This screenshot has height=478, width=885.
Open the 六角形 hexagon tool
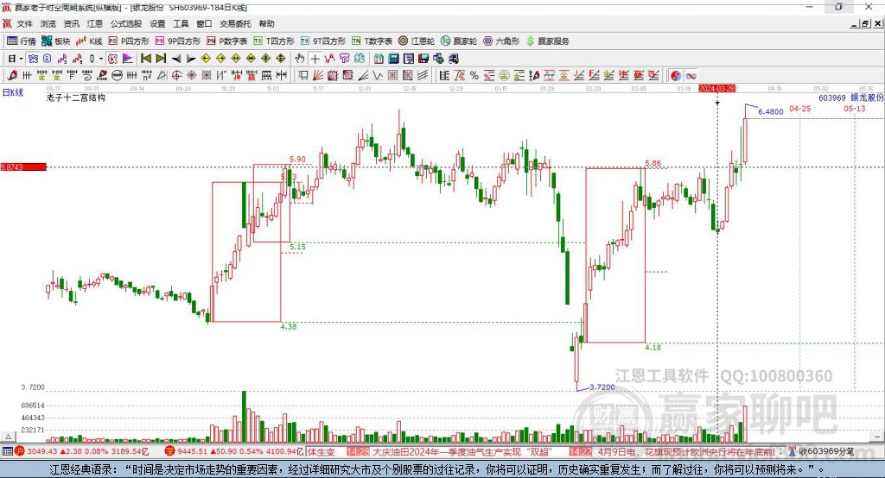[501, 41]
